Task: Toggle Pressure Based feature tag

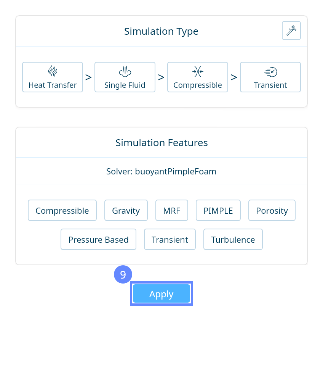Action: pos(98,240)
